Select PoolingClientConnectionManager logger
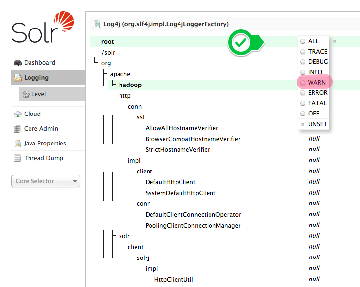 pos(193,225)
